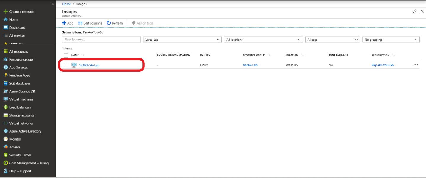Open Storage accounts in the sidebar
This screenshot has width=426, height=178.
click(x=22, y=115)
